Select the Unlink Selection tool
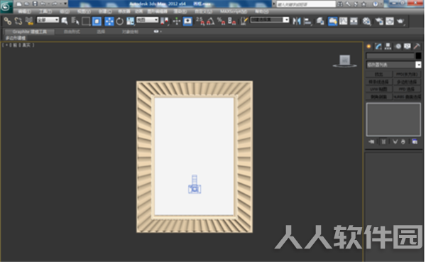Screen dimensions: 426x262 pyautogui.click(x=18, y=21)
